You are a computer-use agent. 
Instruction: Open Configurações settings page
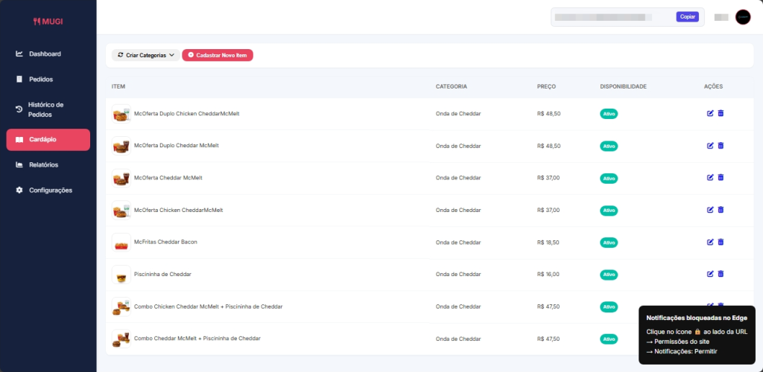tap(50, 190)
